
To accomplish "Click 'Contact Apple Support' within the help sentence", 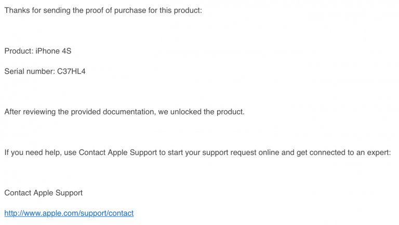I will coord(118,152).
